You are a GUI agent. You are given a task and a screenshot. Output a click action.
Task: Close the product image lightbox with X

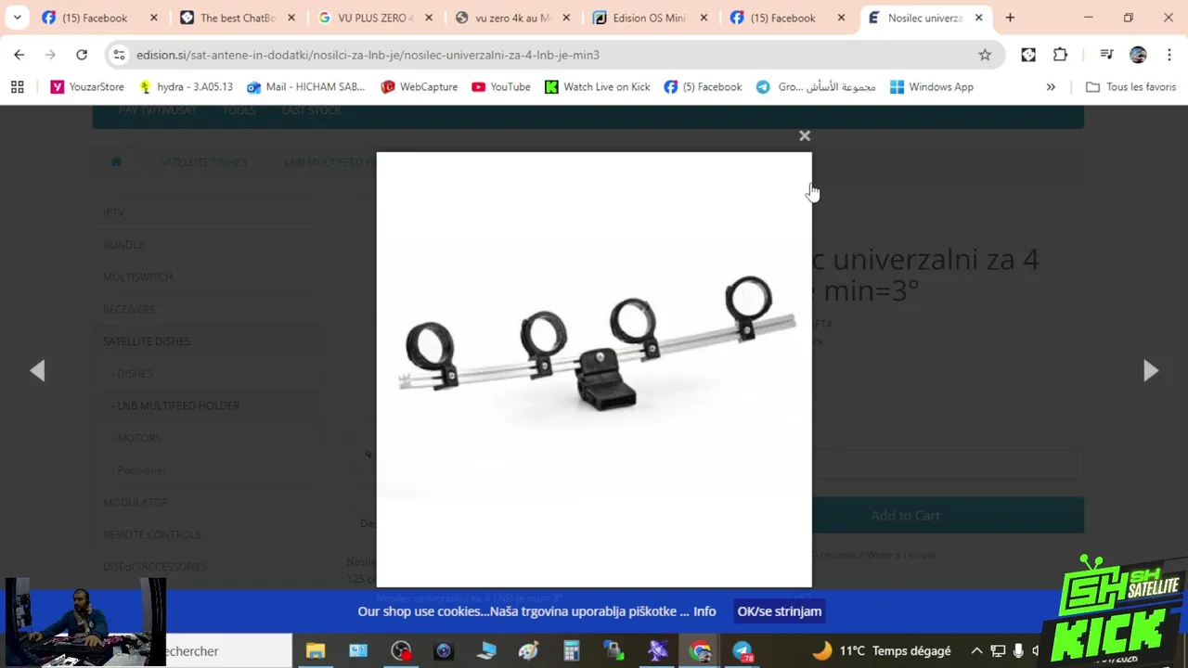(x=805, y=136)
